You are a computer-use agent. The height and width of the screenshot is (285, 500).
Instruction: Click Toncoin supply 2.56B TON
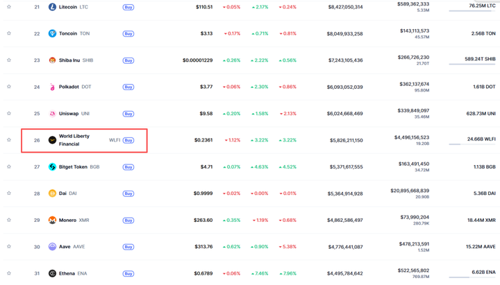point(483,33)
